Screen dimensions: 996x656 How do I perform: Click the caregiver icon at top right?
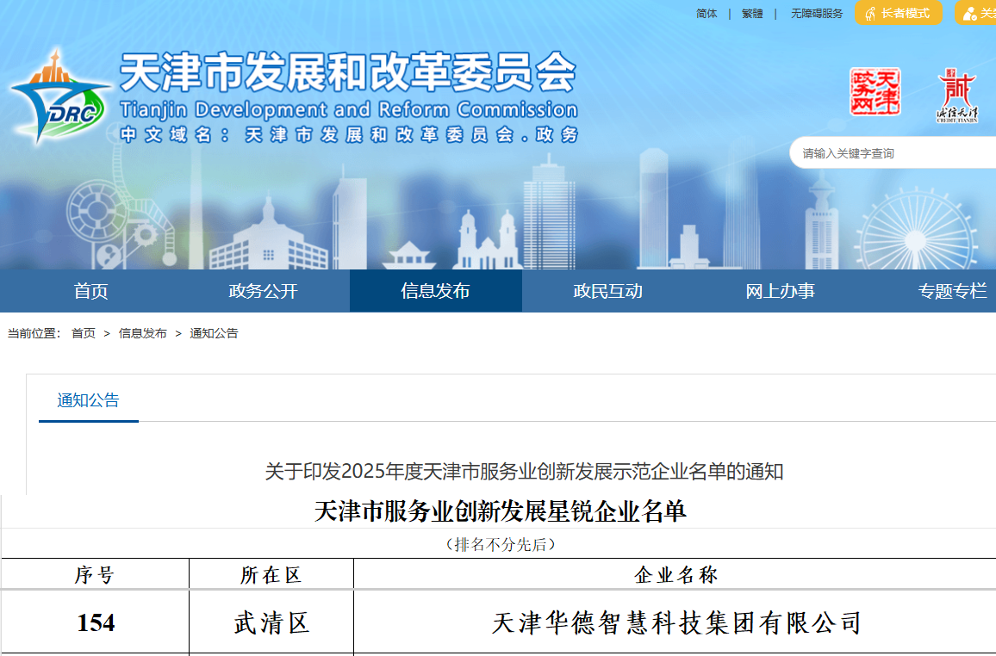(x=969, y=14)
